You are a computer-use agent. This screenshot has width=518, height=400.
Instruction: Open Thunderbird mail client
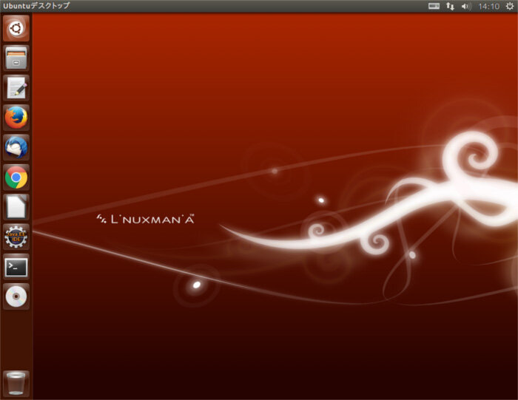[16, 148]
